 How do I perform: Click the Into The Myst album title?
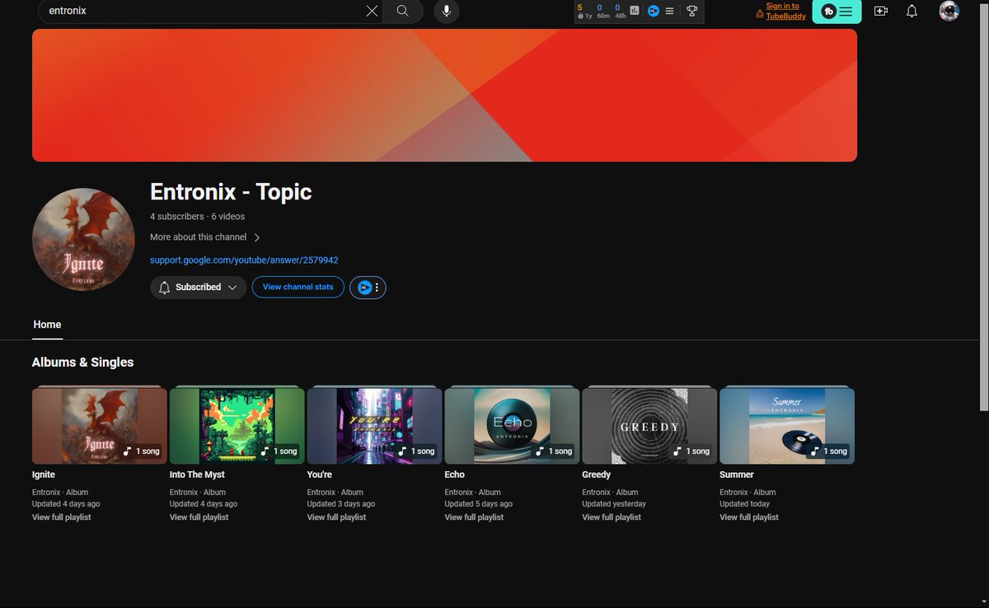point(197,475)
